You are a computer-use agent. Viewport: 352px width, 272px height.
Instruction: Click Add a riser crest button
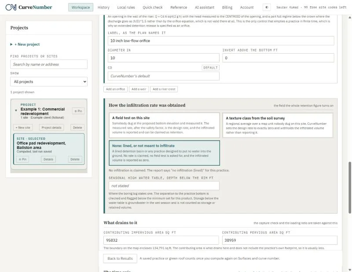coord(164,89)
